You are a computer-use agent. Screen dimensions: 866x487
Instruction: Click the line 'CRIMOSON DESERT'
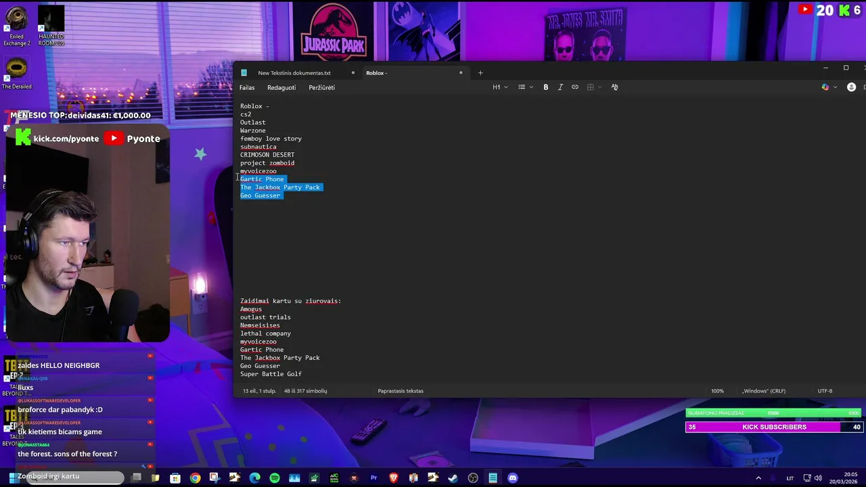tap(267, 155)
